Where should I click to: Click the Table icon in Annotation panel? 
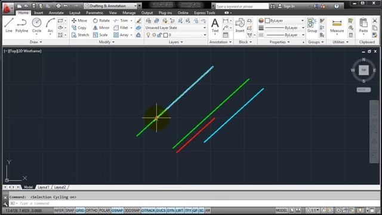[226, 35]
